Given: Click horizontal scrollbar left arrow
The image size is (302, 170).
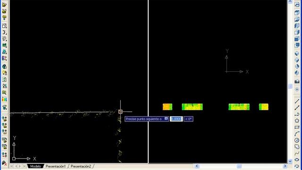Looking at the screenshot, I should pyautogui.click(x=197, y=166).
